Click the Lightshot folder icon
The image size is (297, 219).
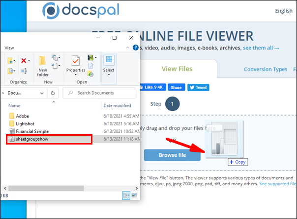pos(11,123)
